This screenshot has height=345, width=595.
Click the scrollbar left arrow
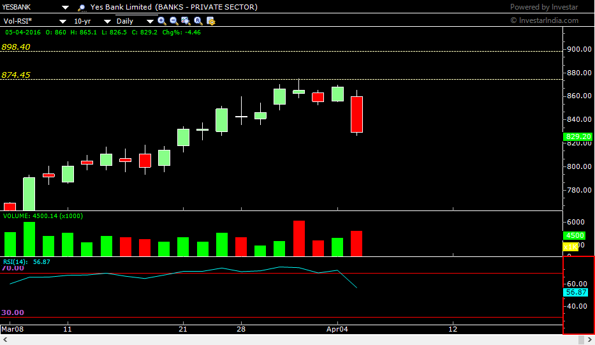pyautogui.click(x=5, y=340)
